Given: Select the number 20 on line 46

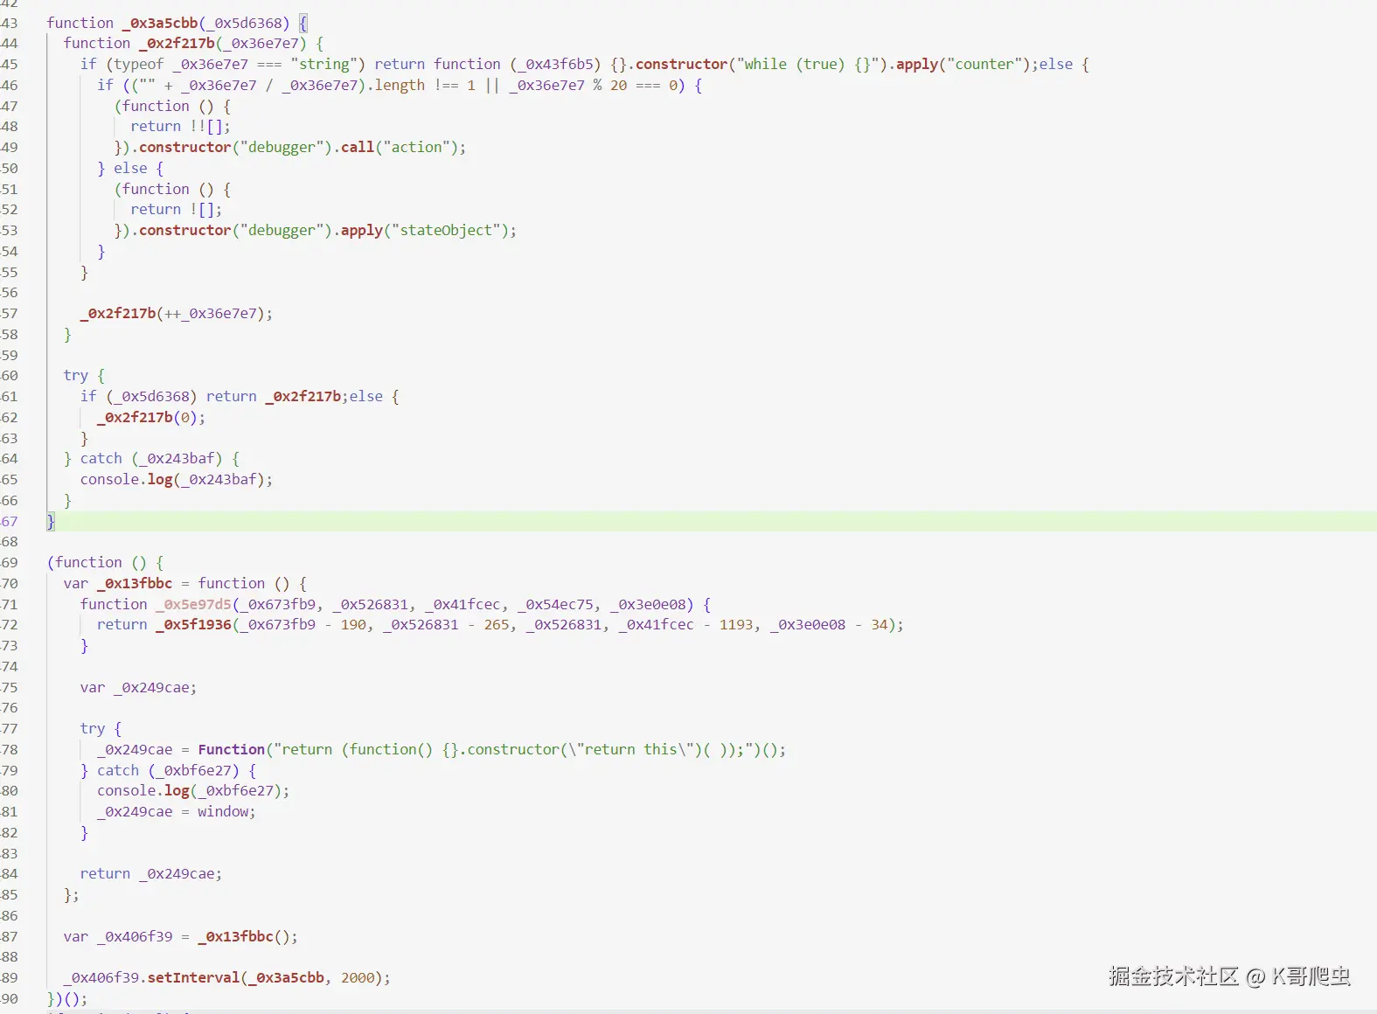Looking at the screenshot, I should tap(618, 85).
